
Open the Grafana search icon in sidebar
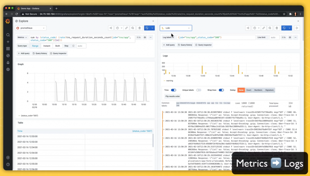[x=8, y=35]
